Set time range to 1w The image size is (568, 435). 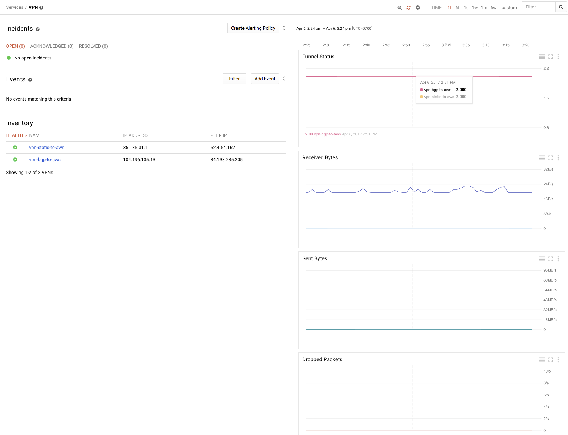tap(475, 8)
